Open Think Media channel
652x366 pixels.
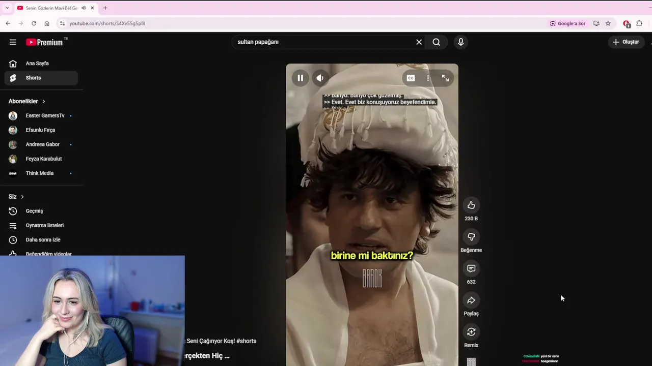[x=41, y=173]
